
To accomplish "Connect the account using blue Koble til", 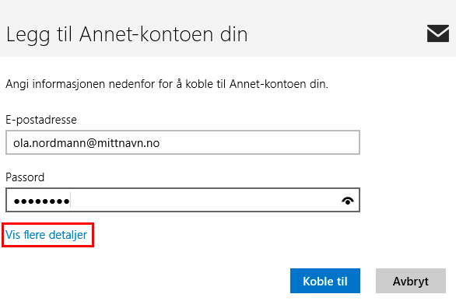I will coord(325,281).
